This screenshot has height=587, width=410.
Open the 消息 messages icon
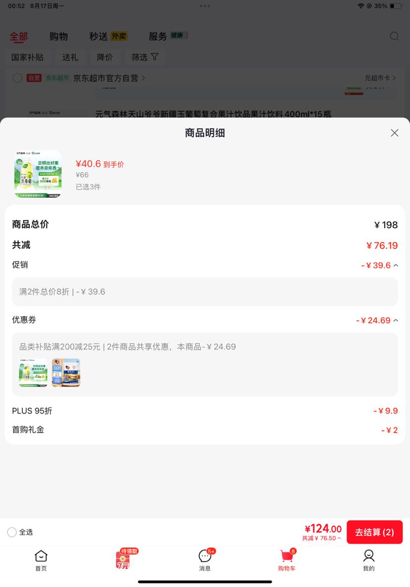click(x=205, y=560)
